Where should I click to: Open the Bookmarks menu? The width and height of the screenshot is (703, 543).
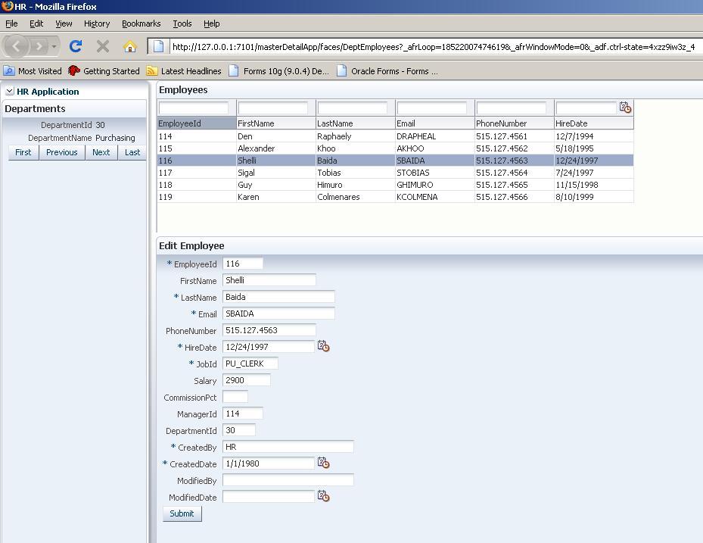[x=142, y=23]
